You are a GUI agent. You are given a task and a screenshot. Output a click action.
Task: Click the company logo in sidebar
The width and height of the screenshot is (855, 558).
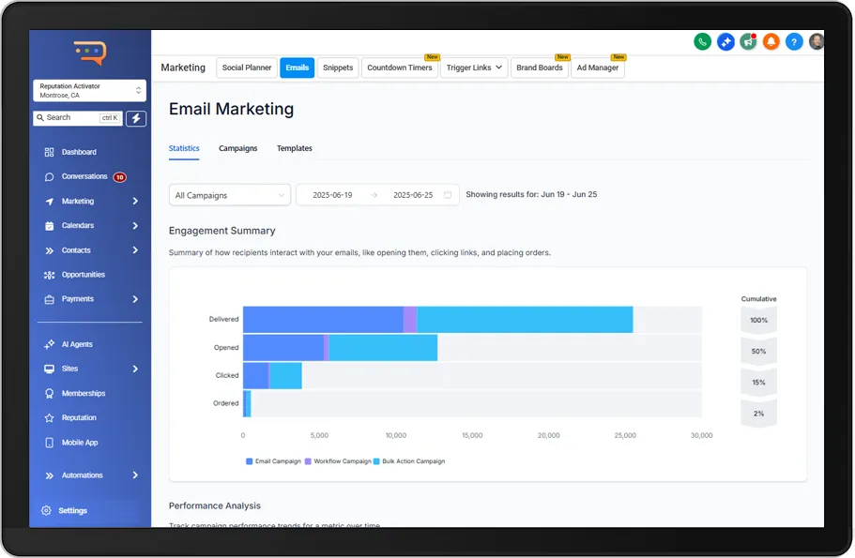pyautogui.click(x=90, y=53)
